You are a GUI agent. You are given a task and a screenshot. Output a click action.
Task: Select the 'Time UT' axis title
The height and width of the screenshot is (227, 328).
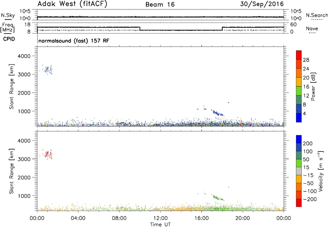click(x=160, y=225)
